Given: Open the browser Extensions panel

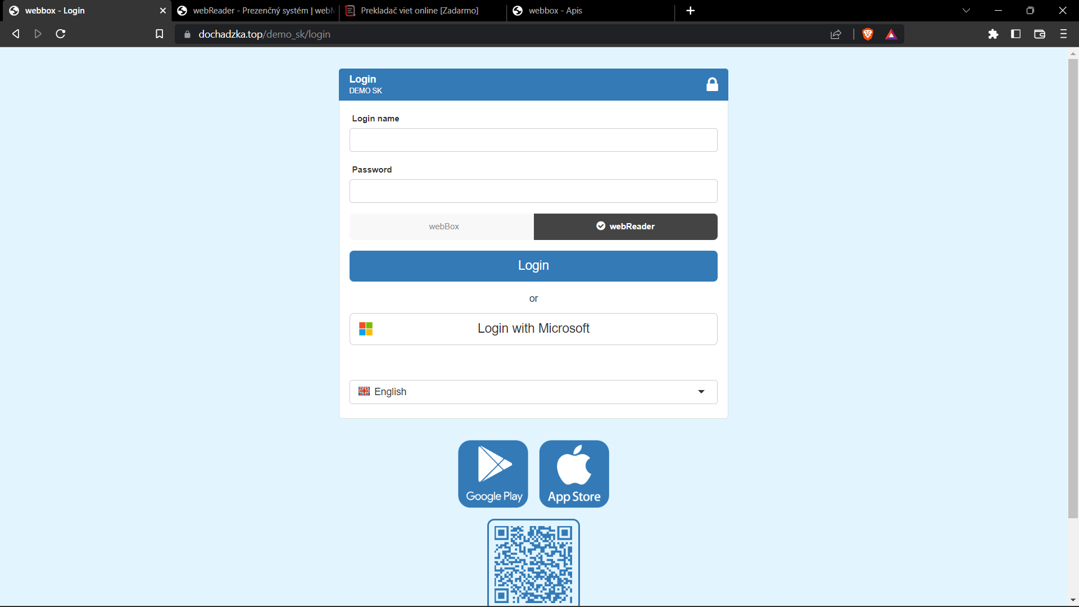Looking at the screenshot, I should point(993,34).
